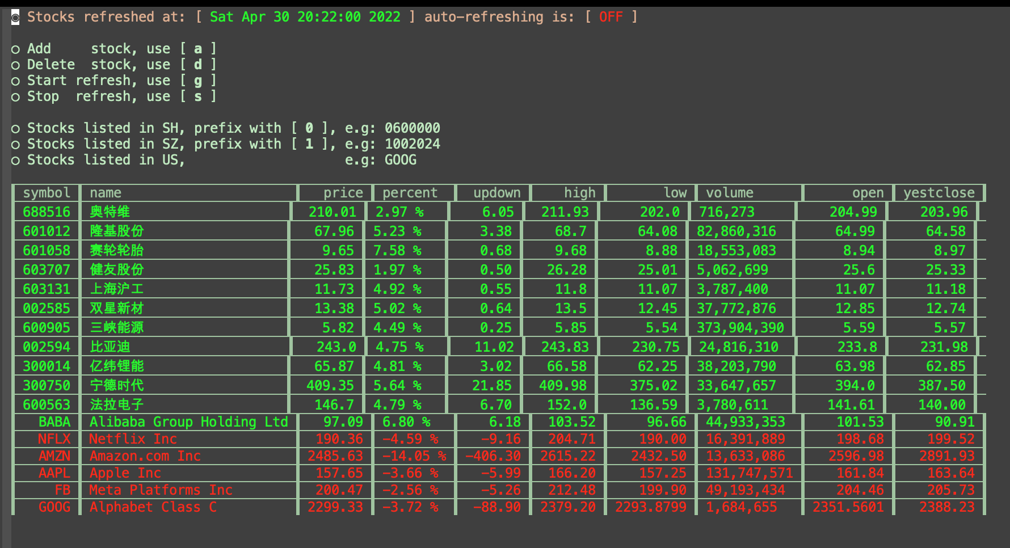This screenshot has width=1010, height=548.
Task: Click the name 'Amazon.com Inc'
Action: click(x=145, y=456)
